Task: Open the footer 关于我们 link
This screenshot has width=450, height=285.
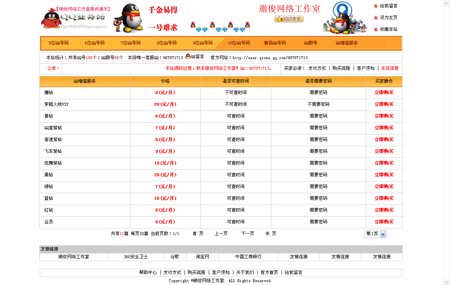Action: pyautogui.click(x=245, y=273)
